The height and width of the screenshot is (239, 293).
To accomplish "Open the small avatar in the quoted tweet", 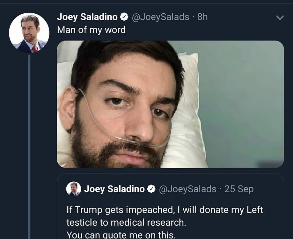I will click(74, 189).
